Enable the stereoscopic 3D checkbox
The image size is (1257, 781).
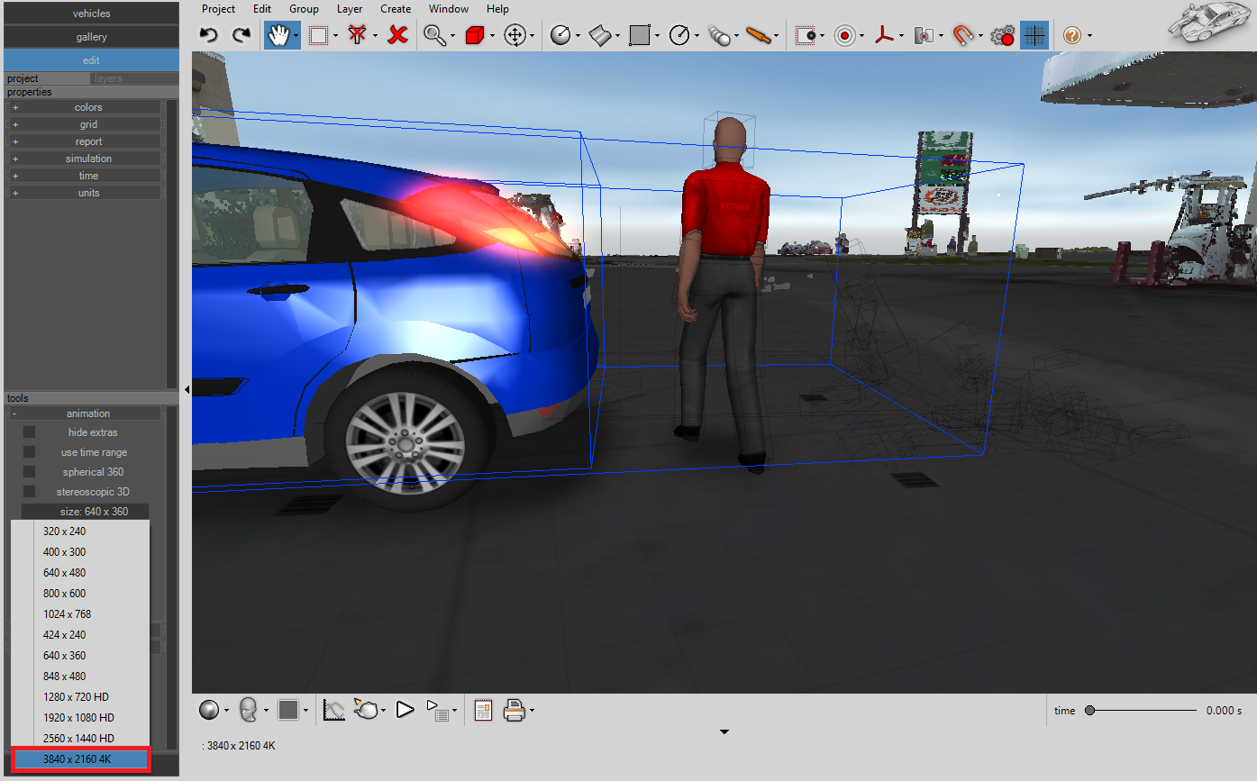pos(29,492)
